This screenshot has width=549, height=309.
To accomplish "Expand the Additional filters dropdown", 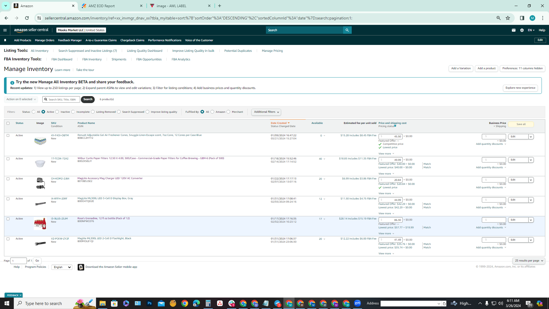I will (266, 112).
